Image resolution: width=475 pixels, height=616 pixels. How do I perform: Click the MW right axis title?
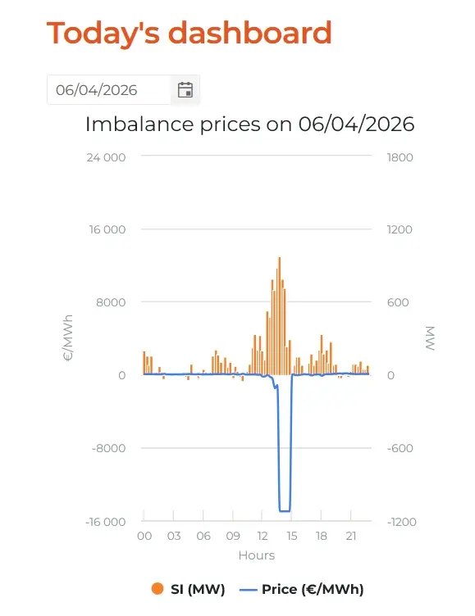[430, 337]
